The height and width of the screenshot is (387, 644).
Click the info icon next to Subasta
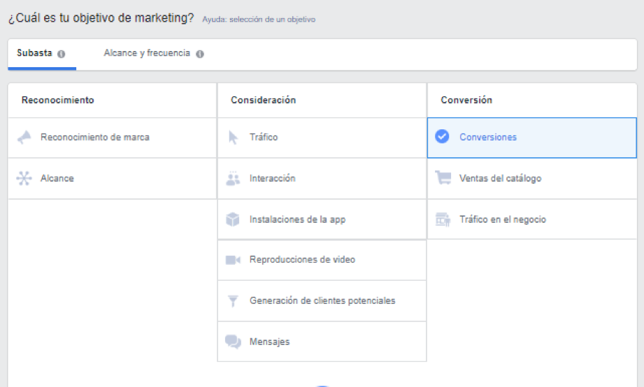point(62,54)
